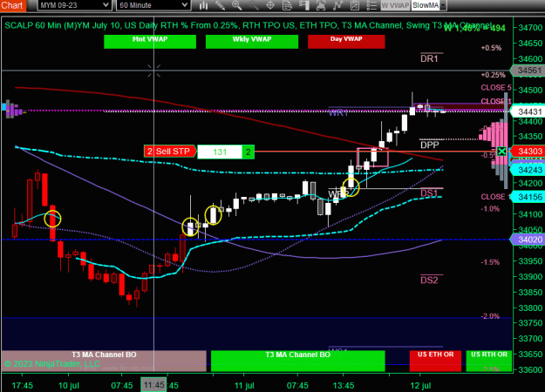Open the pencil drawing tools menu
The image size is (545, 392).
click(220, 5)
